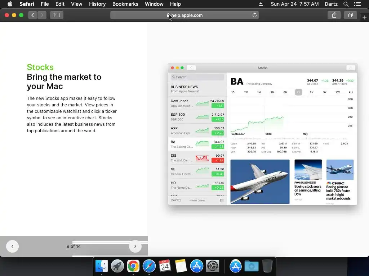The height and width of the screenshot is (276, 369).
Task: Open a new tab with plus button
Action: click(x=364, y=17)
